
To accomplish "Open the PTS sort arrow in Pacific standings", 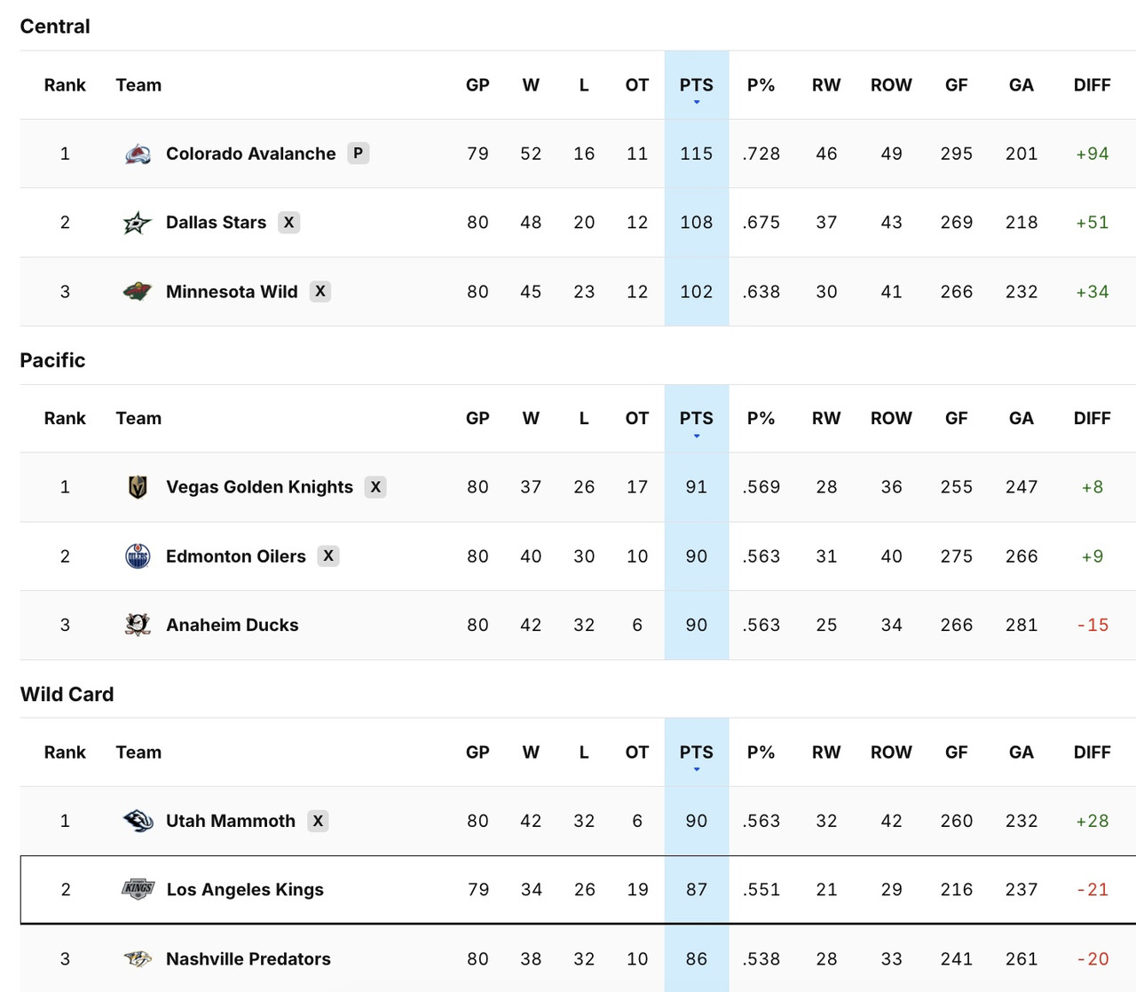I will click(x=697, y=434).
